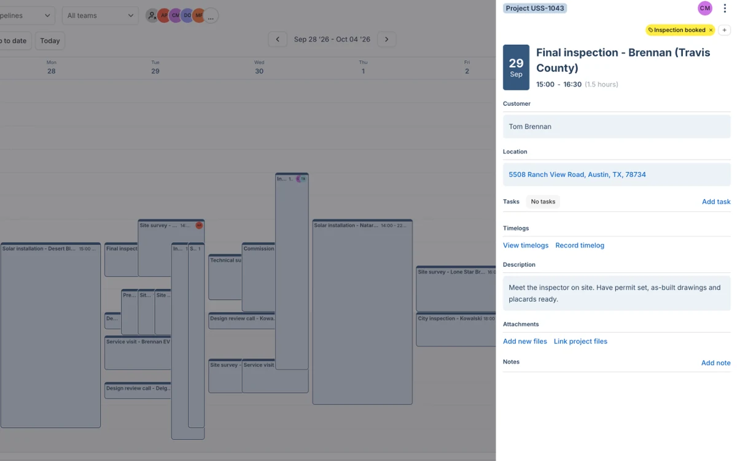This screenshot has width=737, height=461.
Task: Jump to Today on calendar
Action: click(50, 41)
